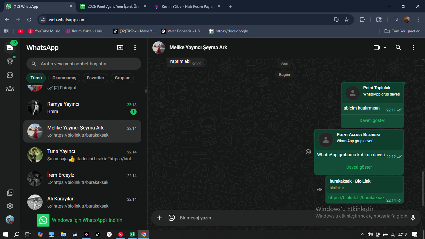Open the https://biolink.tr/burakaksak link in the message

pyautogui.click(x=357, y=198)
